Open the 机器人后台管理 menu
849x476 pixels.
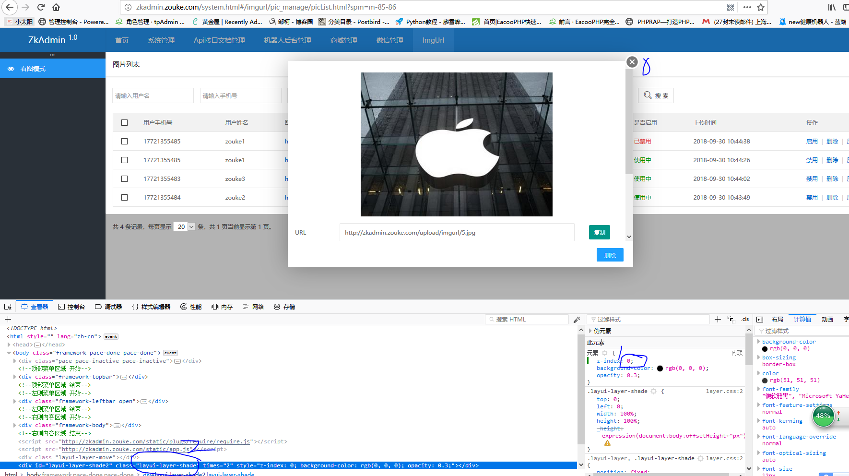coord(287,40)
